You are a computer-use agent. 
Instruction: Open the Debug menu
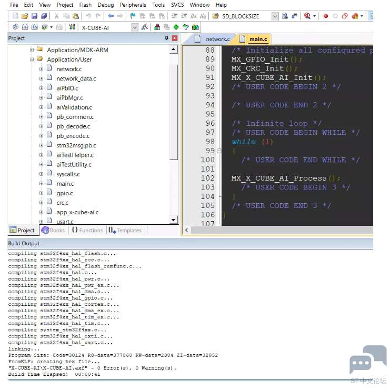105,5
